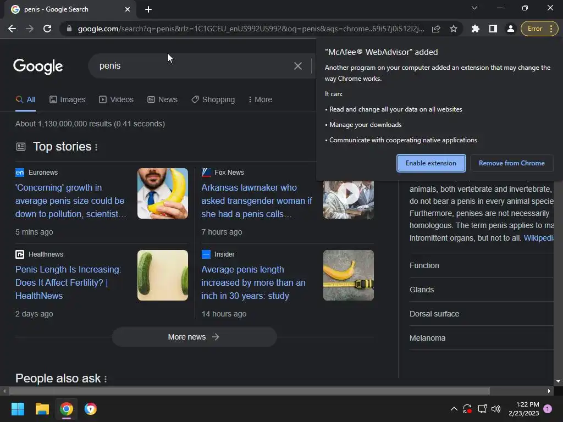Image resolution: width=563 pixels, height=422 pixels.
Task: Click the vertical scroll down arrow
Action: [558, 381]
